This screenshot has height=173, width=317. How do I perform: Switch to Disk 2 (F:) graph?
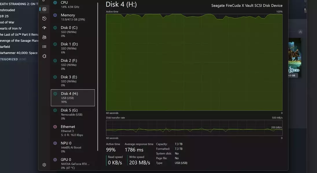tap(72, 64)
